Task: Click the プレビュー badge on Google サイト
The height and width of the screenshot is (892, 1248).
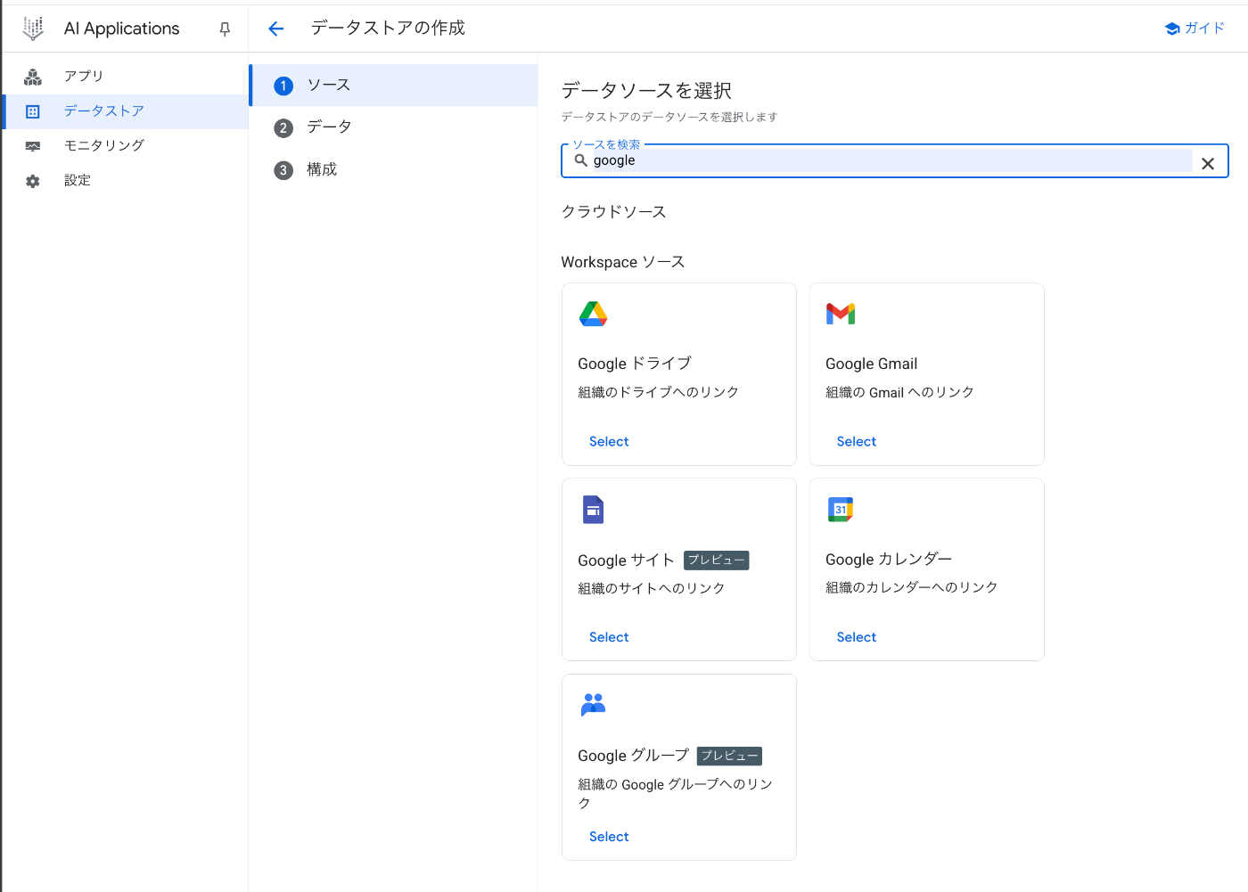Action: [717, 561]
